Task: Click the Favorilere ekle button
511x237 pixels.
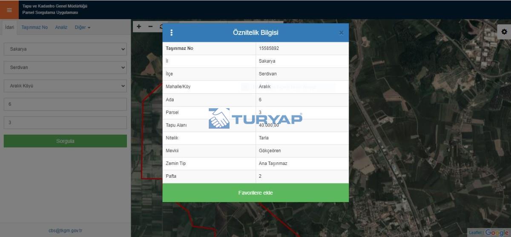Action: pos(255,193)
